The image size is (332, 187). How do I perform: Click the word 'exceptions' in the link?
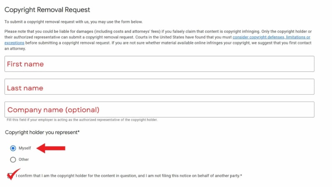pyautogui.click(x=15, y=43)
